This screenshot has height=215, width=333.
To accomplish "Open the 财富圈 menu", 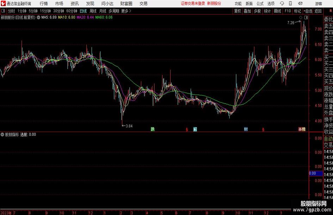I will (x=126, y=4).
